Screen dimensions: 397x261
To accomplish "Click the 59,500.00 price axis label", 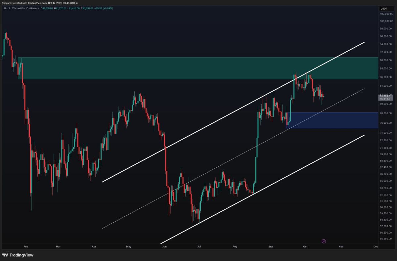I will 386,214.
